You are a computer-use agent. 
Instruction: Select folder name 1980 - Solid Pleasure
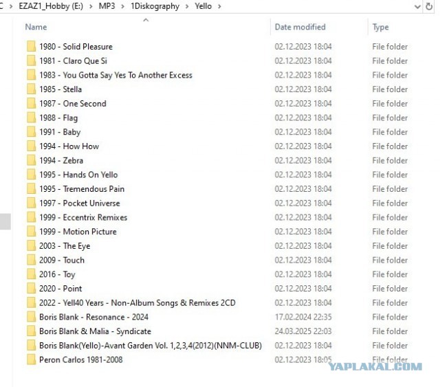76,46
